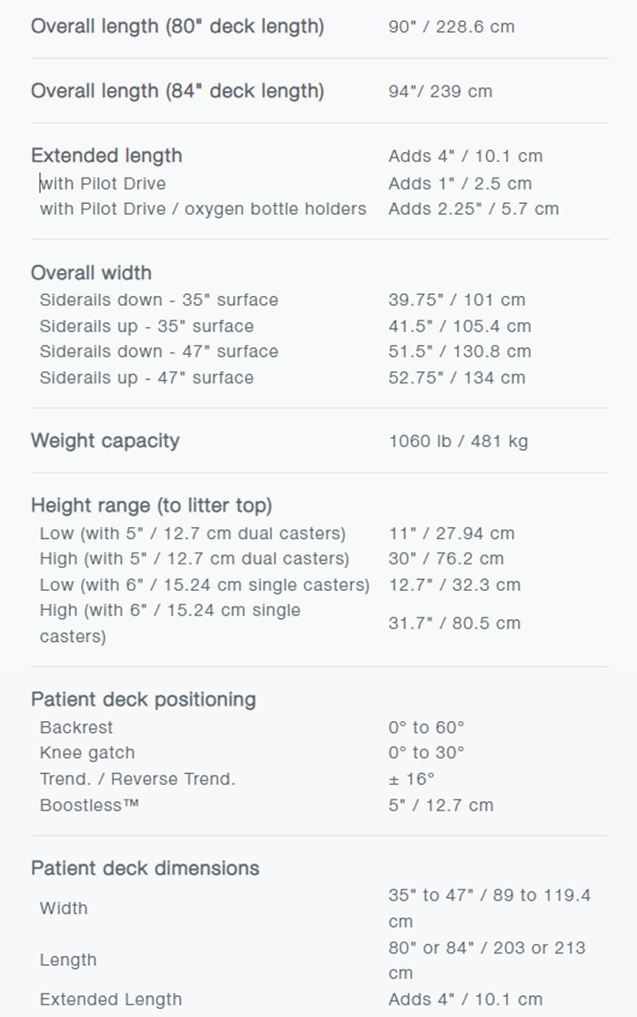Viewport: 637px width, 1017px height.
Task: Click the "80" or 84" / 203 or 213 cm" length value
Action: pyautogui.click(x=487, y=960)
